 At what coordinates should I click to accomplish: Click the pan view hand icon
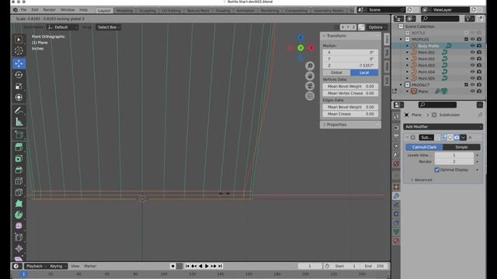tap(310, 76)
